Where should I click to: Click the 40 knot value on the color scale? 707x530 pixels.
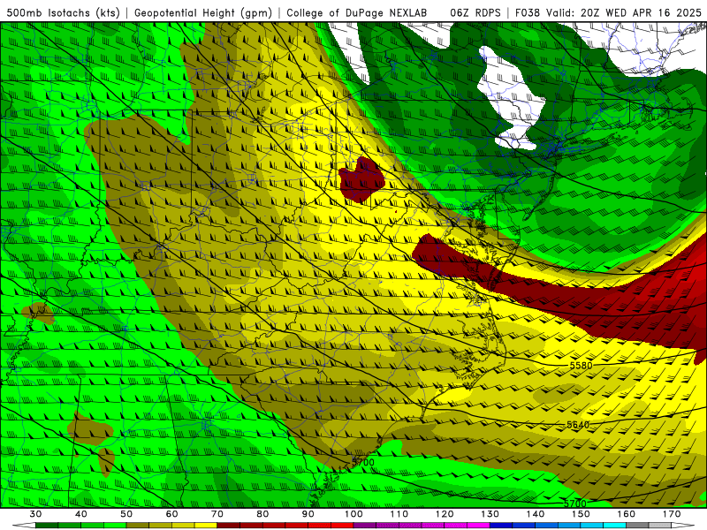coord(81,514)
